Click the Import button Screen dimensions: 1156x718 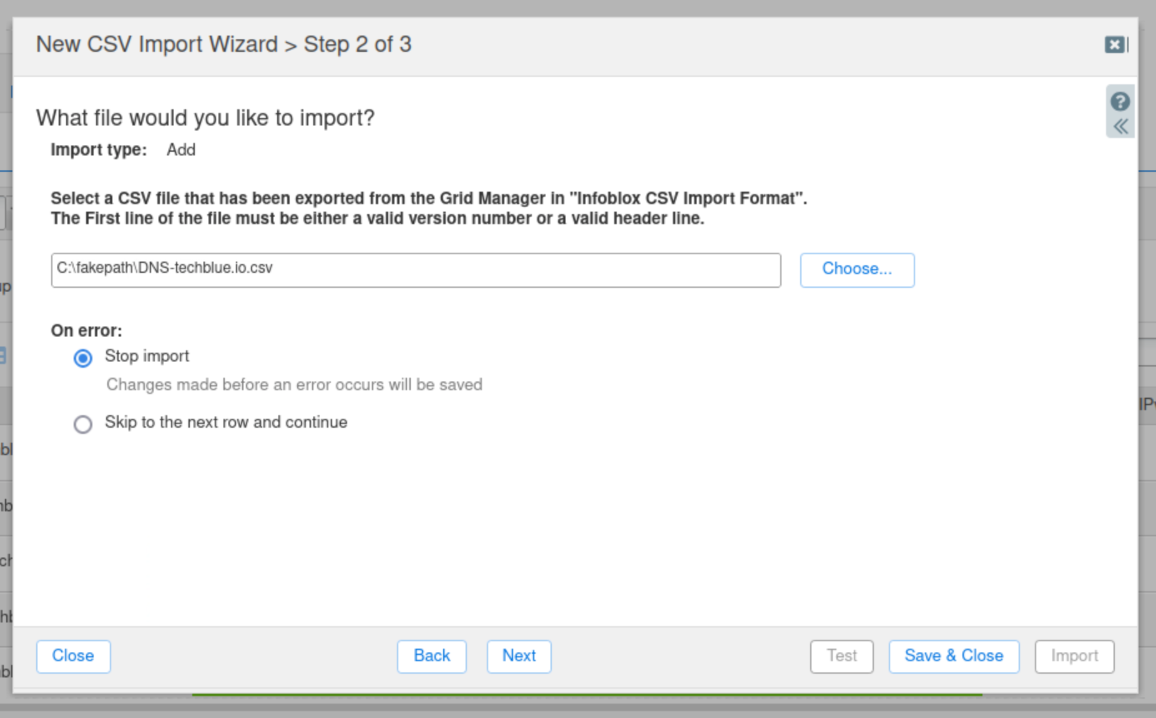click(1074, 656)
